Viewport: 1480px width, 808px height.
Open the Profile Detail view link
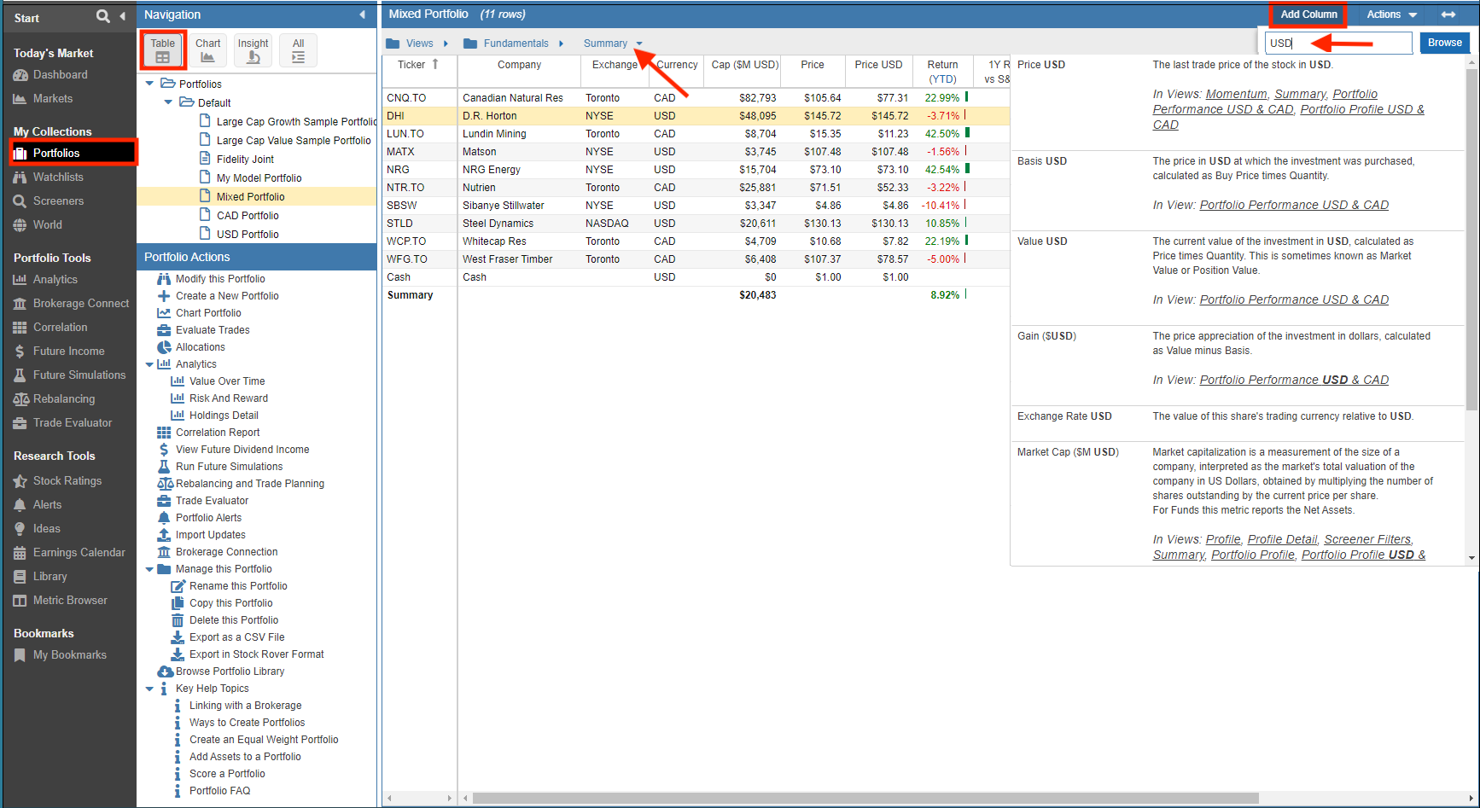1282,540
